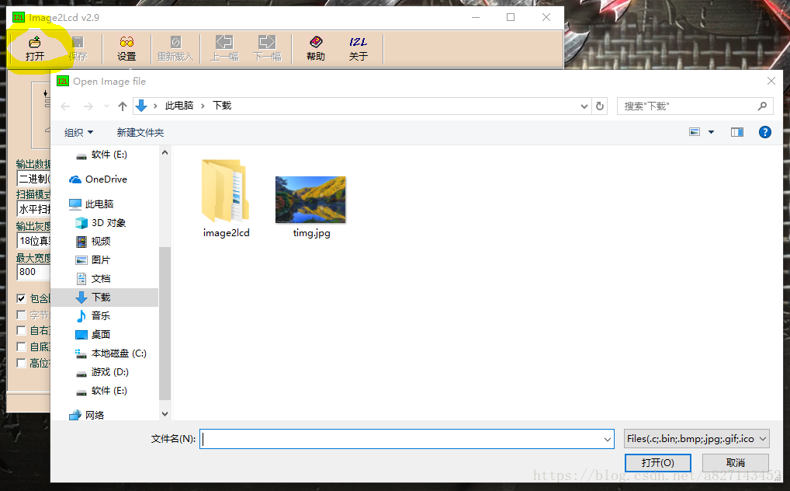Go back using the left arrow in the dialog
Image resolution: width=790 pixels, height=491 pixels.
pyautogui.click(x=65, y=106)
